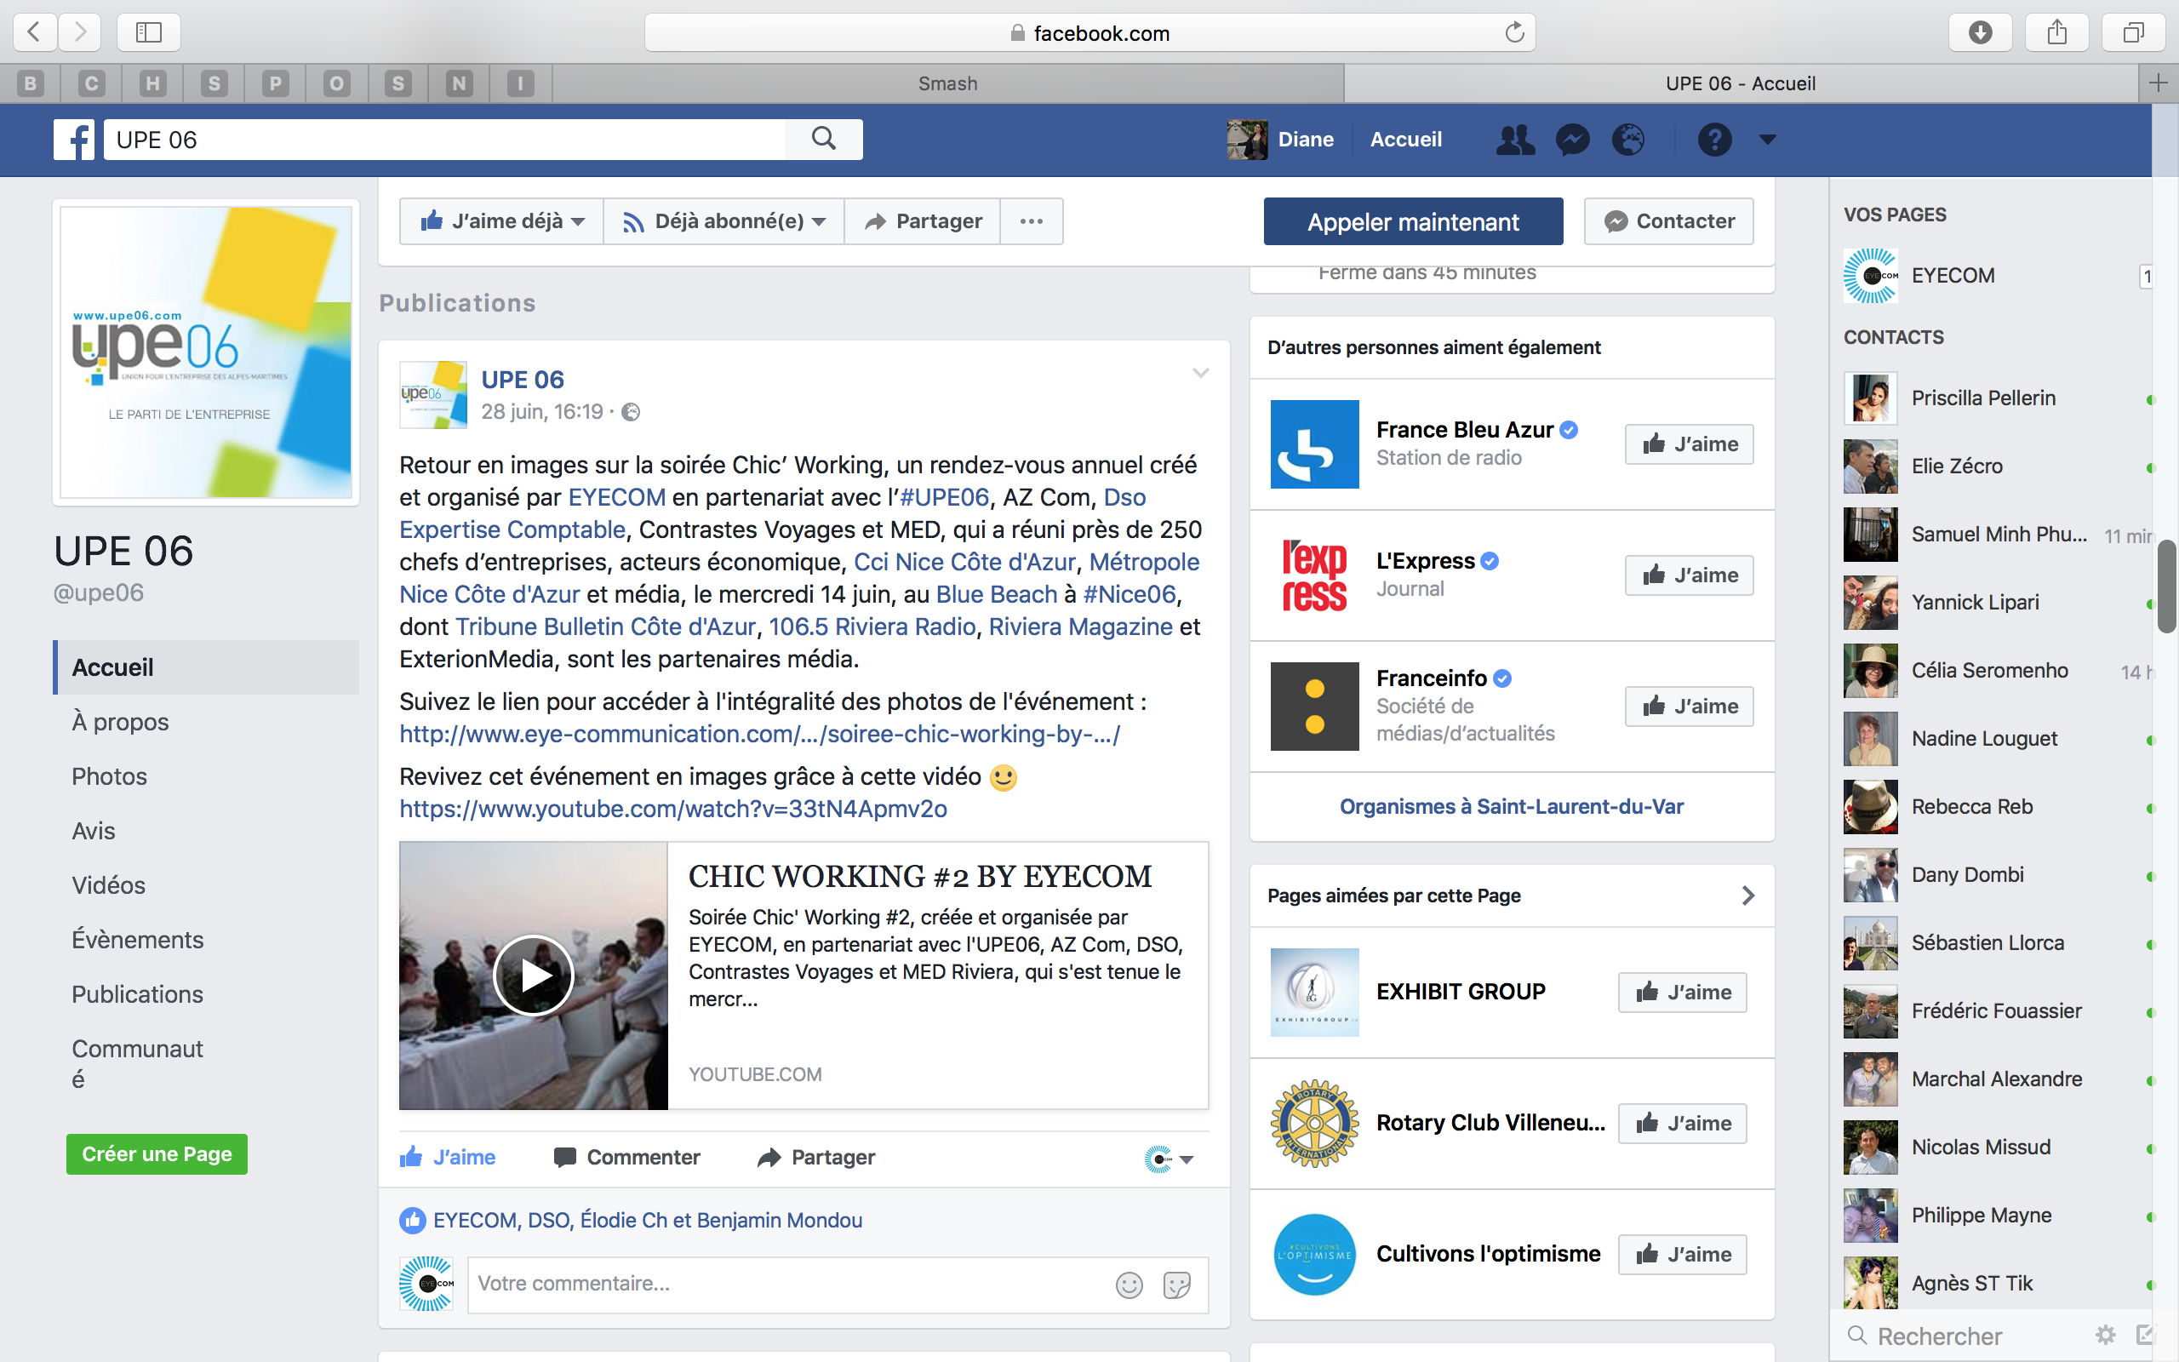Like the post with J'aime
The height and width of the screenshot is (1362, 2179).
448,1158
